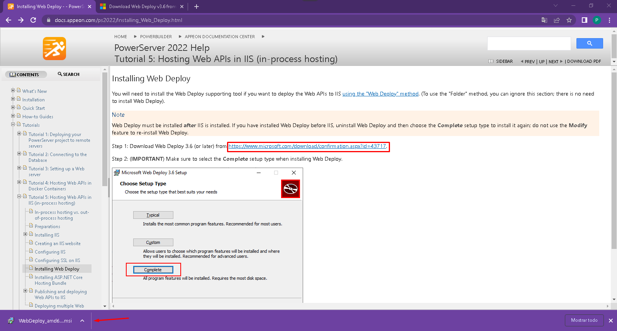The height and width of the screenshot is (331, 617).
Task: Expand the Installing IIS tree node
Action: pos(25,234)
